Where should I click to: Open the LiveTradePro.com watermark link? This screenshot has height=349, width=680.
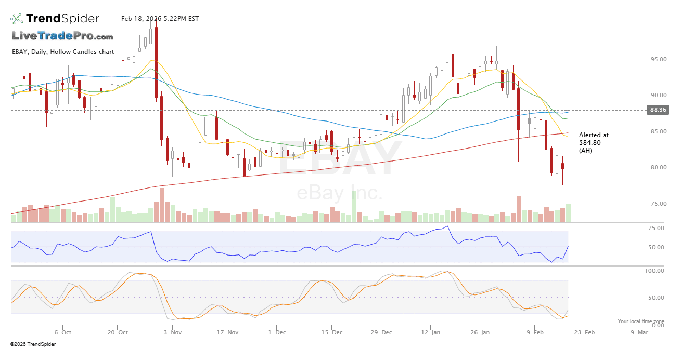point(62,36)
